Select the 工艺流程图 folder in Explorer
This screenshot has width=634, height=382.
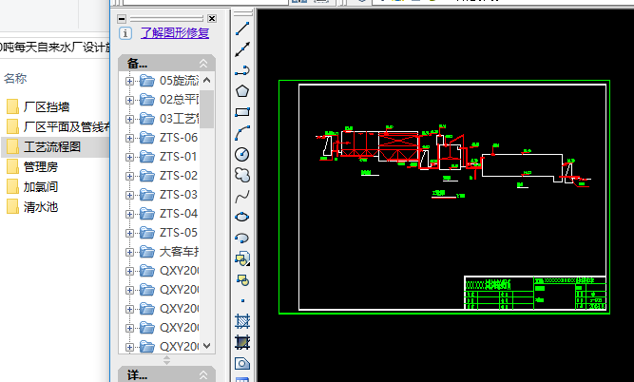click(52, 146)
